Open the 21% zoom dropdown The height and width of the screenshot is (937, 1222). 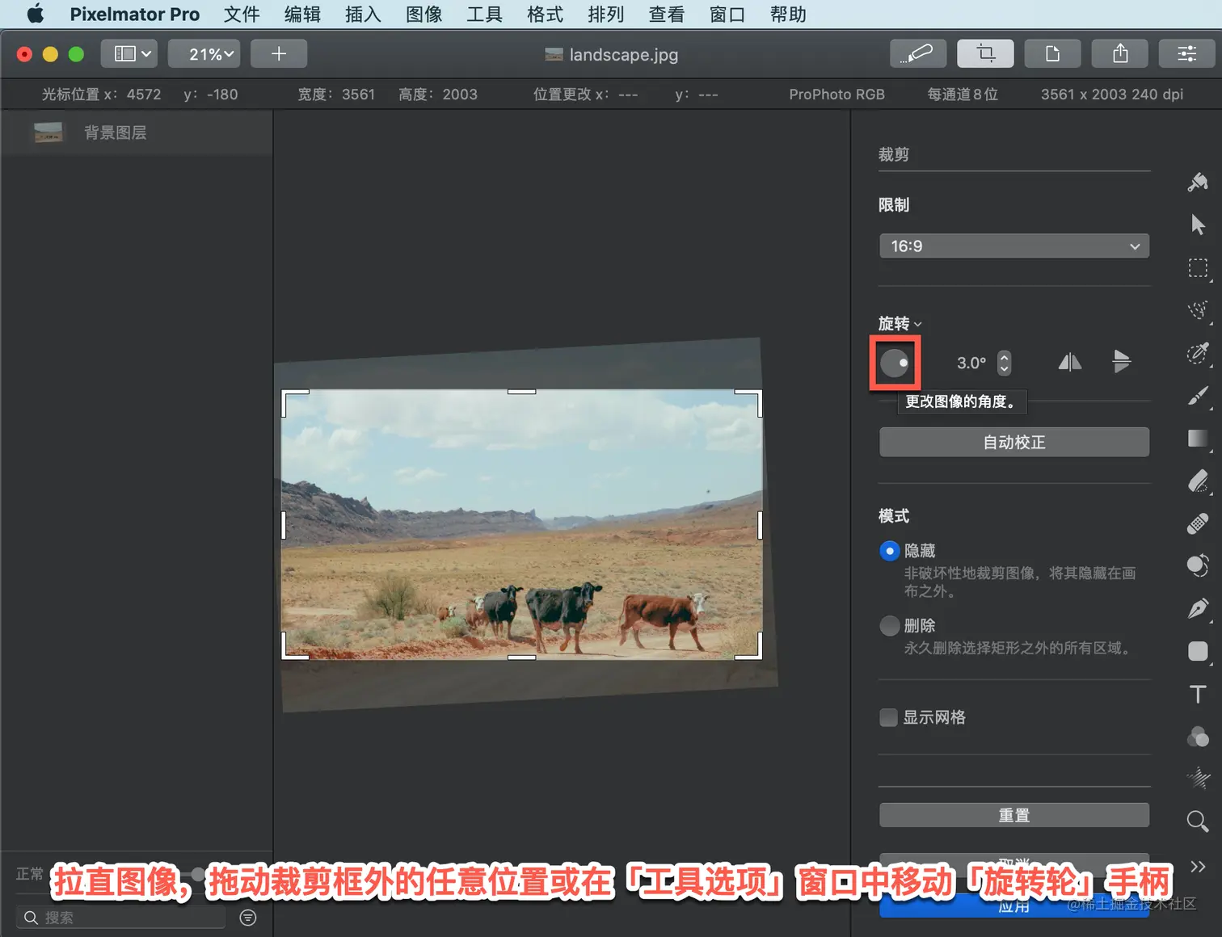pos(204,54)
